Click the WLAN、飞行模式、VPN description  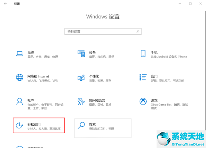click(x=43, y=81)
